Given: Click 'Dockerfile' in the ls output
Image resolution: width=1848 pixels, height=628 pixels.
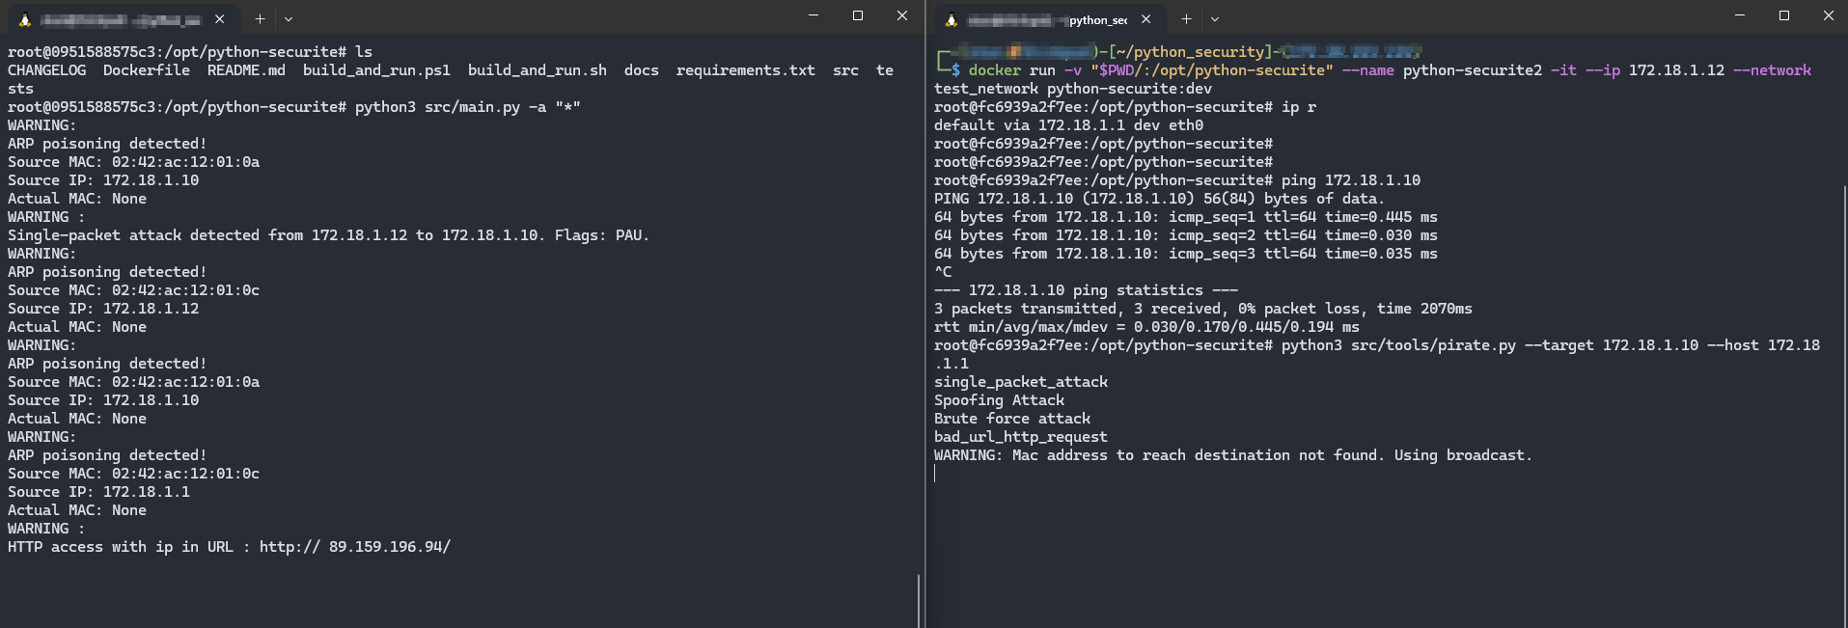Looking at the screenshot, I should pyautogui.click(x=147, y=70).
